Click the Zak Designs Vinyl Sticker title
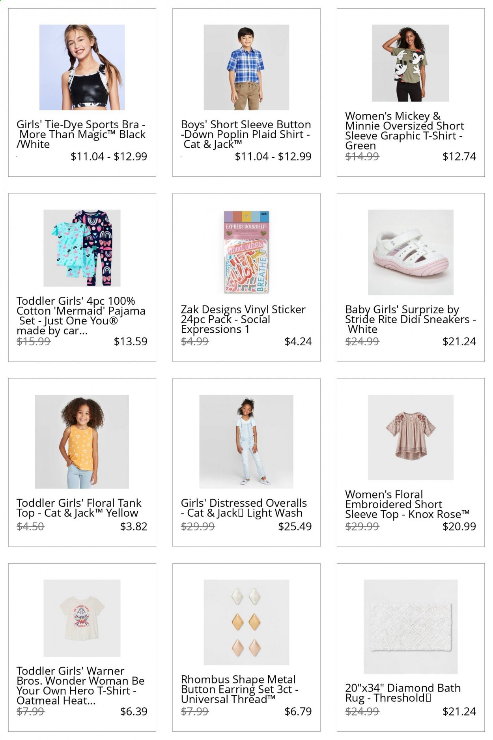This screenshot has height=740, width=493. pyautogui.click(x=243, y=319)
